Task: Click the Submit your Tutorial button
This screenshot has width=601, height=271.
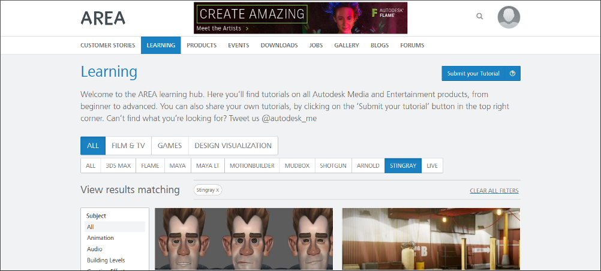Action: tap(473, 74)
